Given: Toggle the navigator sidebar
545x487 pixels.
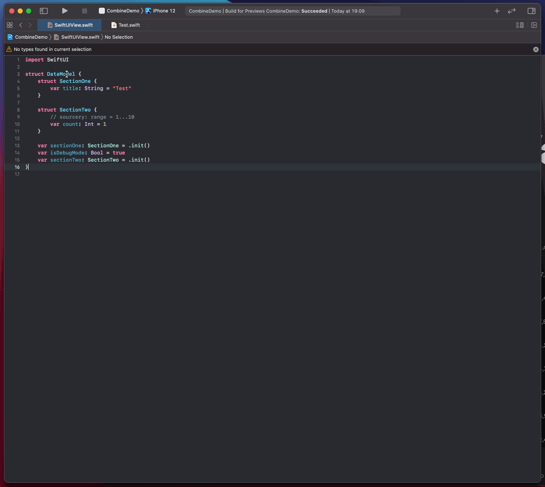Looking at the screenshot, I should click(x=44, y=11).
